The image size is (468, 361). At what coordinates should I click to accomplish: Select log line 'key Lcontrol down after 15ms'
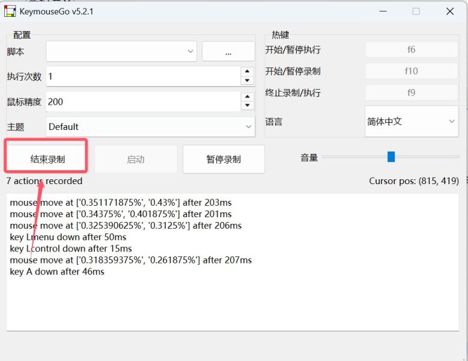pyautogui.click(x=71, y=248)
